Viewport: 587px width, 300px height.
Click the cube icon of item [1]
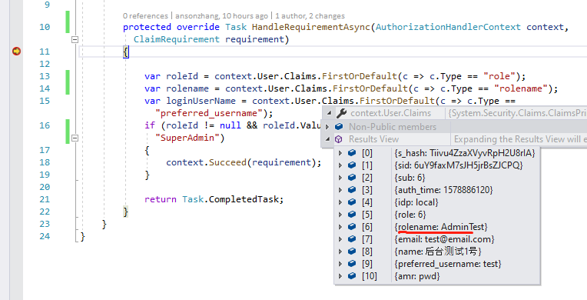352,165
